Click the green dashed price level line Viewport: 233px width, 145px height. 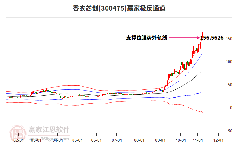218,32
